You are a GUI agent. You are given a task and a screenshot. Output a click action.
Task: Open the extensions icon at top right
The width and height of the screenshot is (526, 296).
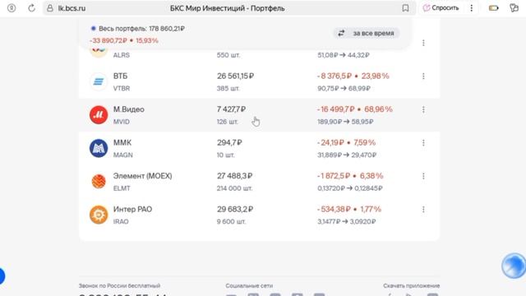514,7
